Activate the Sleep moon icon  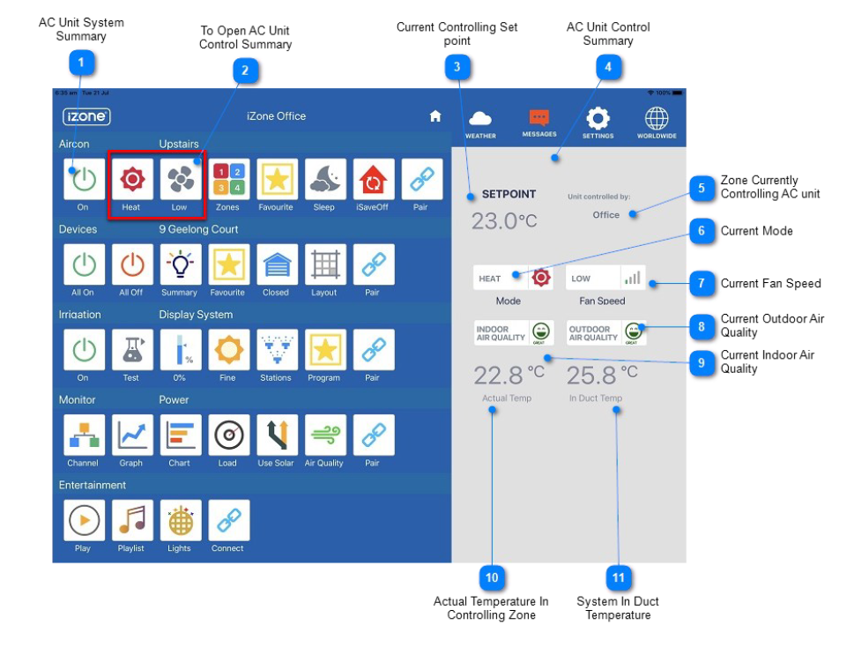325,179
